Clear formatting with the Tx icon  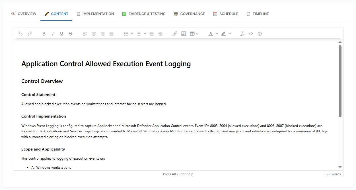pos(242,34)
